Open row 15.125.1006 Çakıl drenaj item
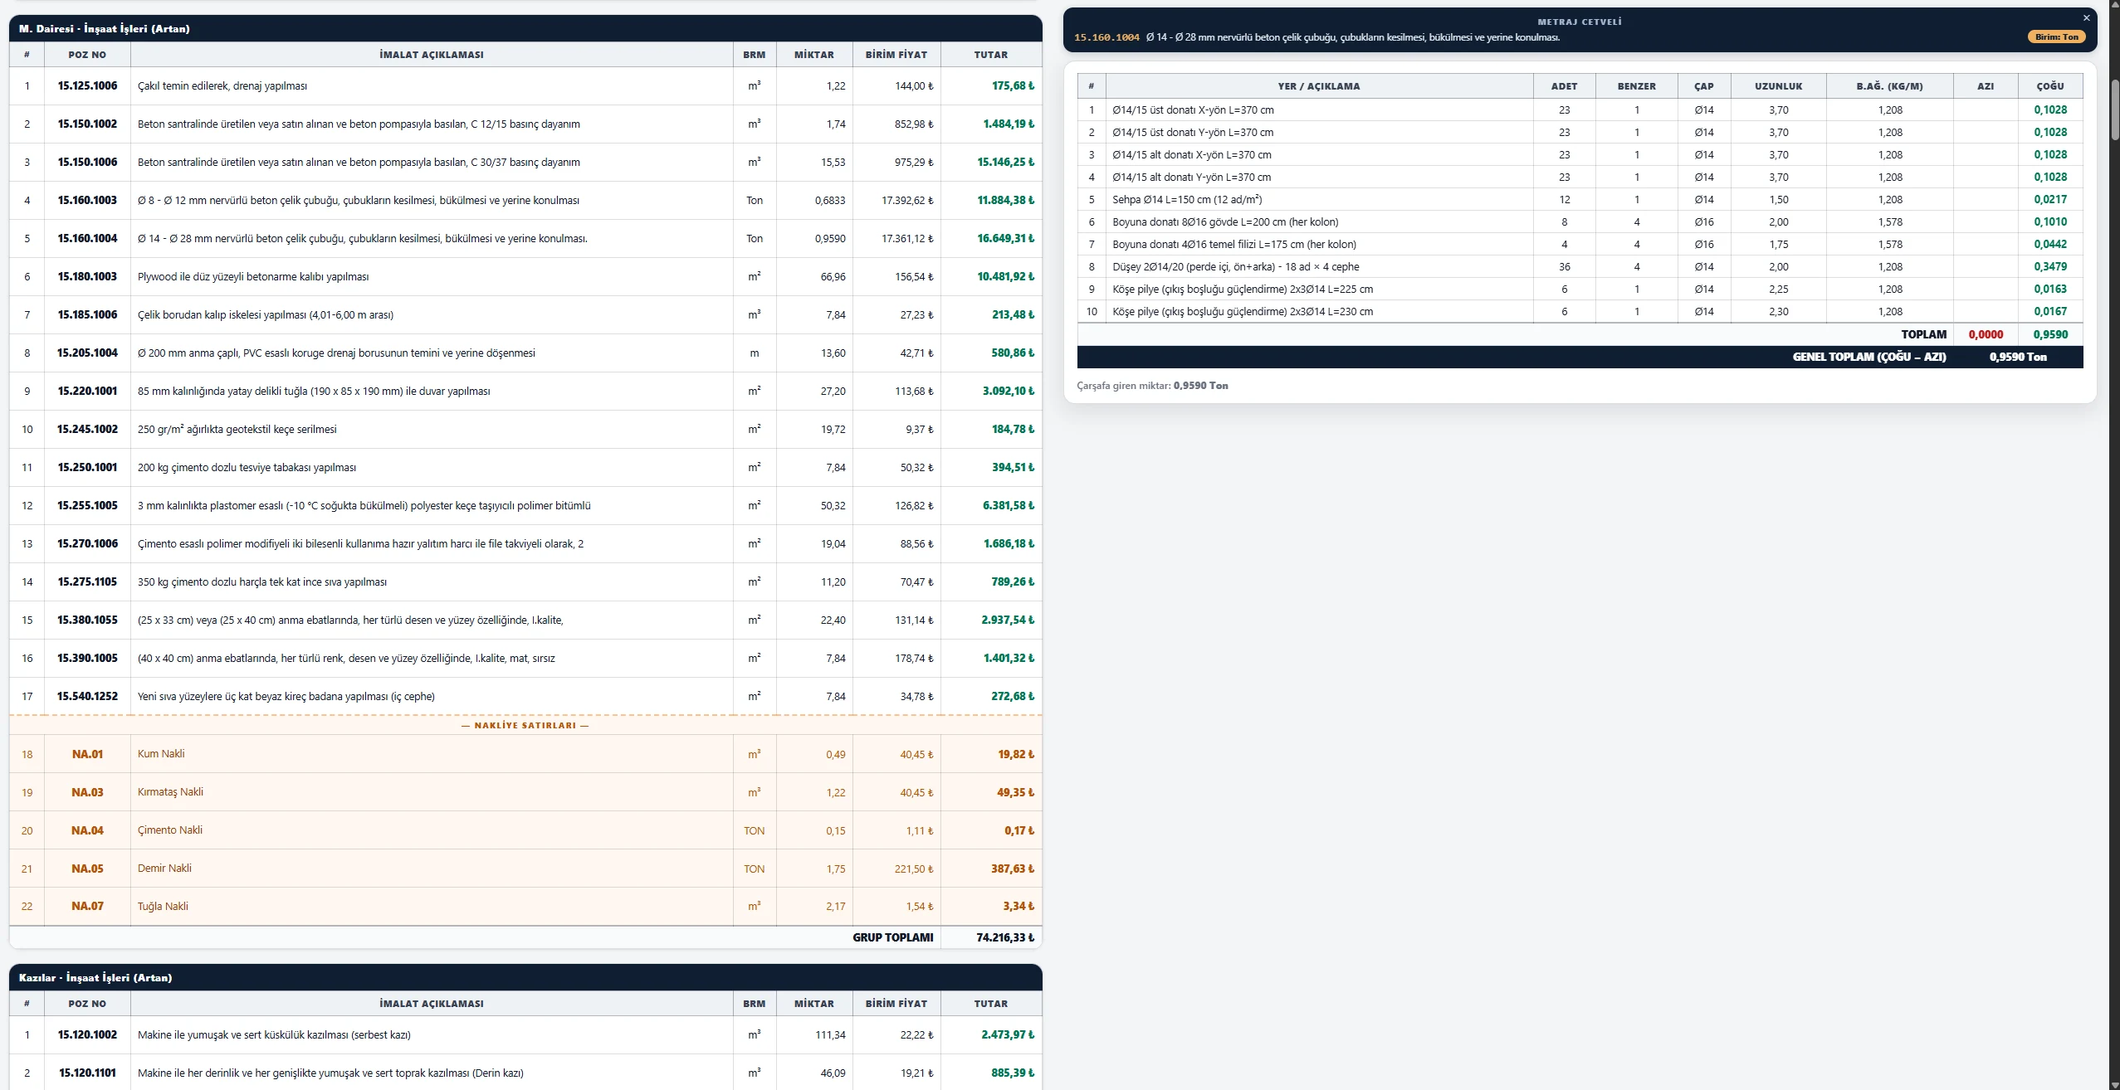The width and height of the screenshot is (2120, 1090). pos(525,86)
